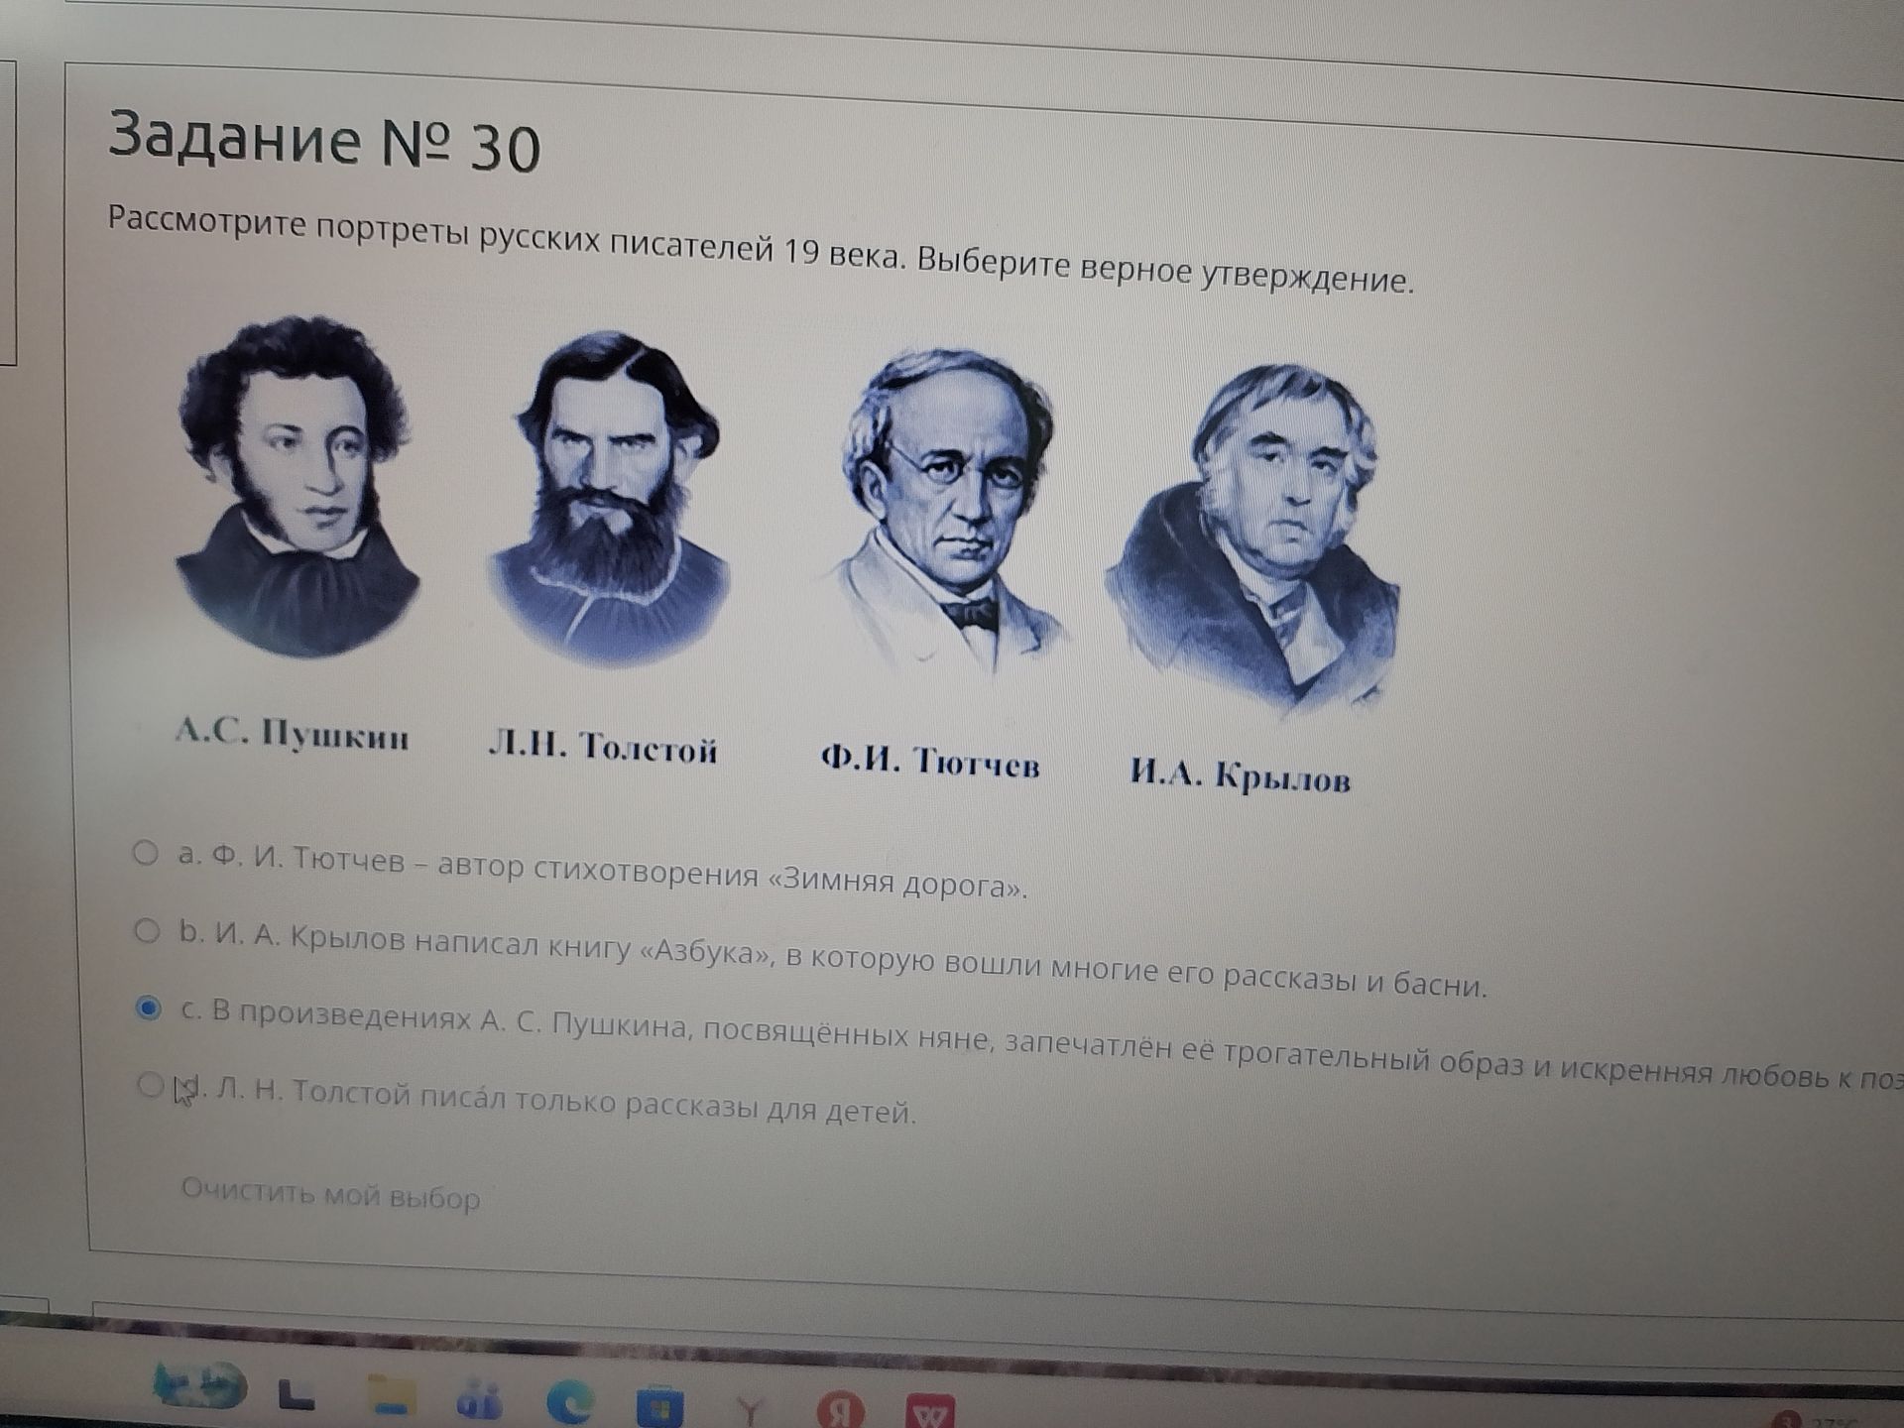
Task: Click the caption «Ф.И. Тютчев»
Action: [930, 762]
